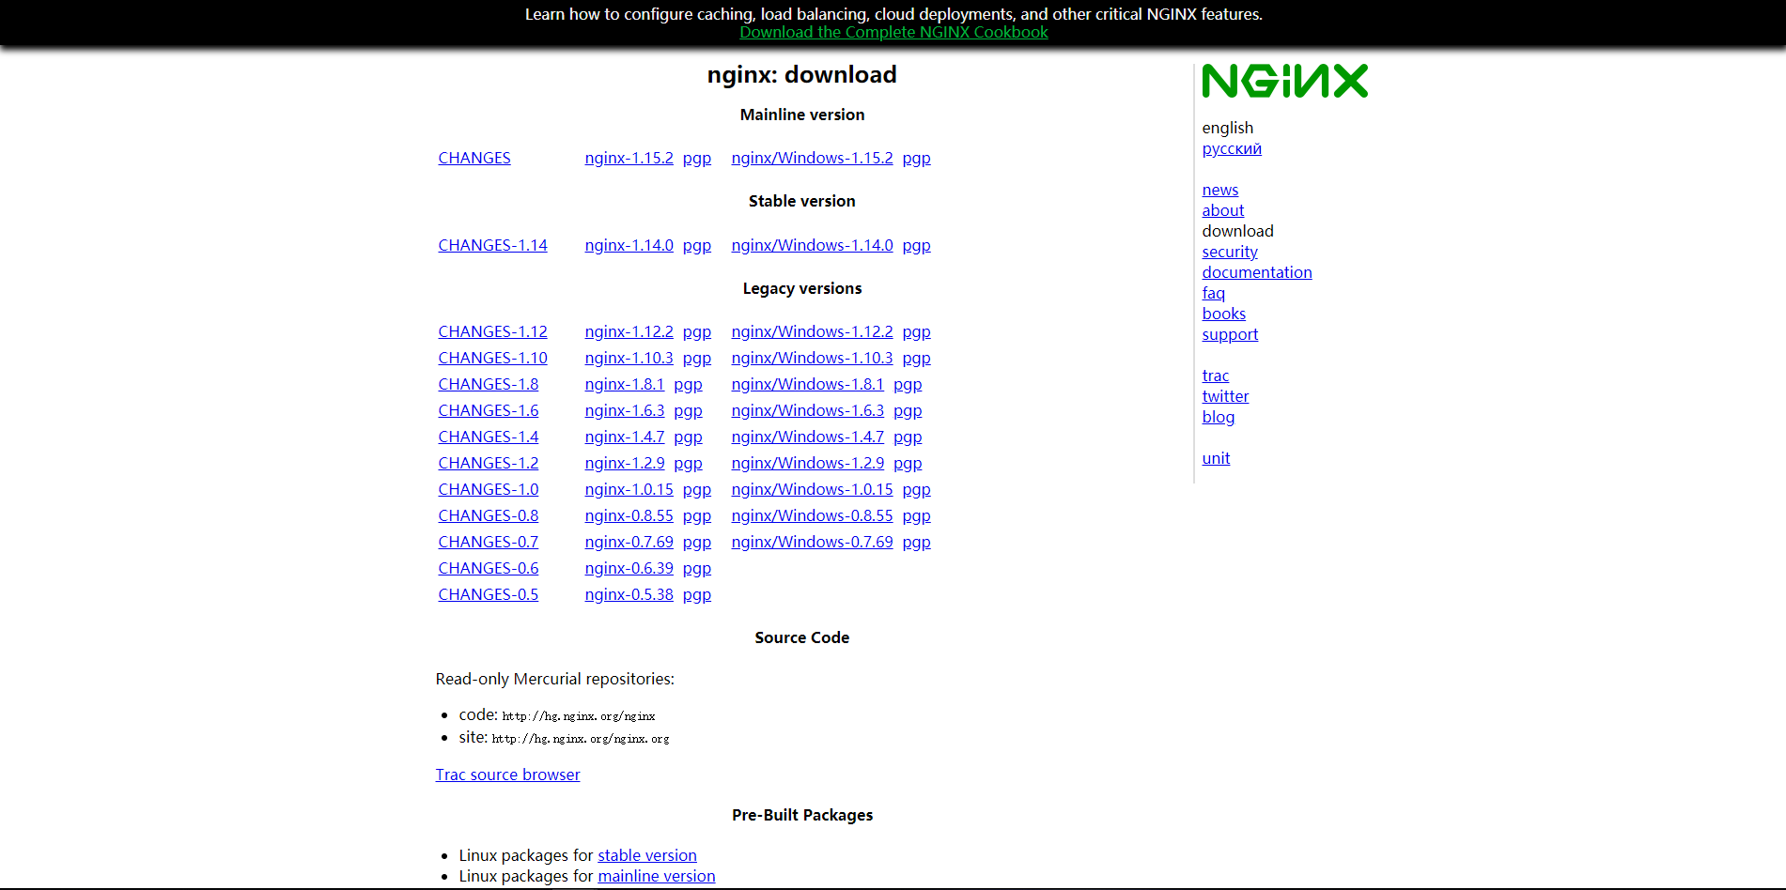Open the Trac source browser
The image size is (1786, 890).
[x=507, y=775]
